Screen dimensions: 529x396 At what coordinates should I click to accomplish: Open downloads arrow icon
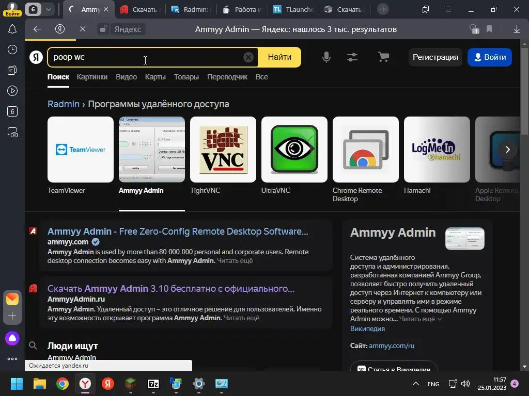coord(517,29)
